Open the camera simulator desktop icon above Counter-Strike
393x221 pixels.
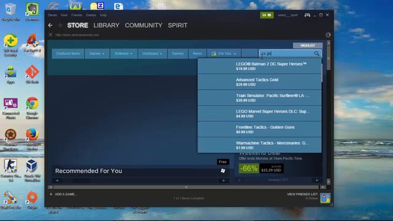pos(10,139)
